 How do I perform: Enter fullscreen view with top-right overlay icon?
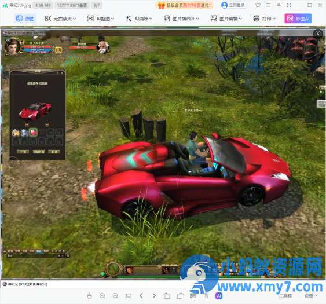coord(318,34)
